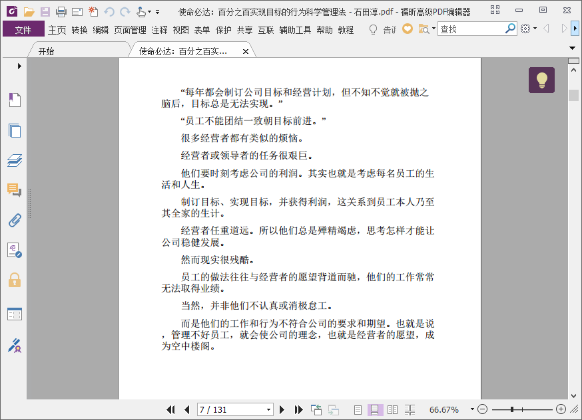Switch to the 视图 ribbon tab
Image resolution: width=582 pixels, height=420 pixels.
pos(180,30)
